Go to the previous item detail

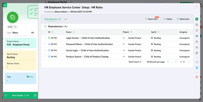[x=6, y=95]
